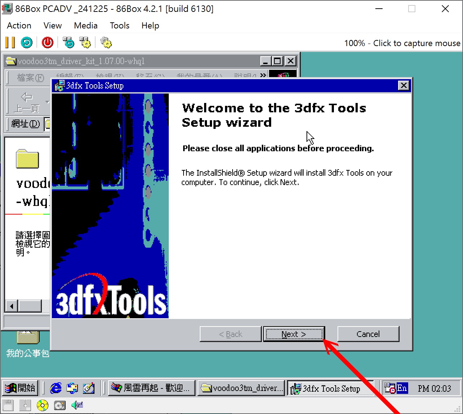Click the second floppy drive status icon
463x414 pixels.
(25, 405)
